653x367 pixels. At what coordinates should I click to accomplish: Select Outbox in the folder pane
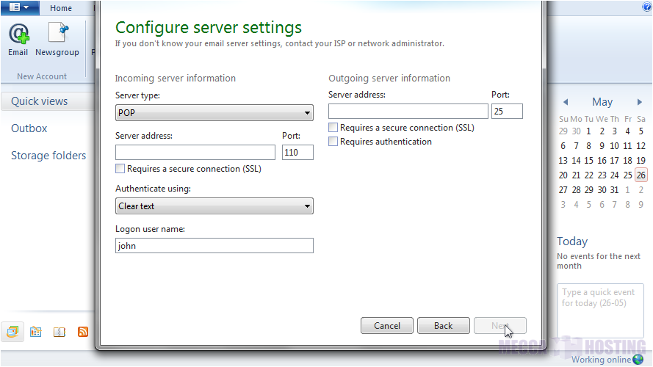(x=29, y=128)
